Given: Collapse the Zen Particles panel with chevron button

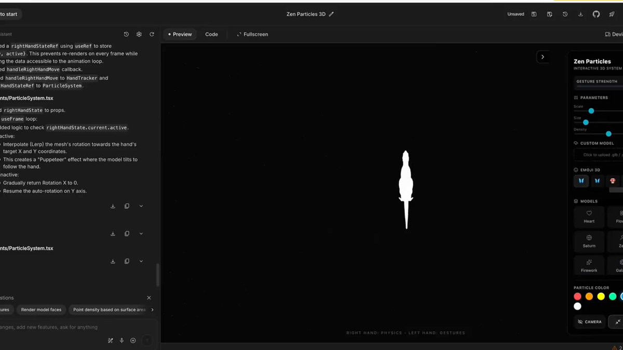Looking at the screenshot, I should 543,57.
